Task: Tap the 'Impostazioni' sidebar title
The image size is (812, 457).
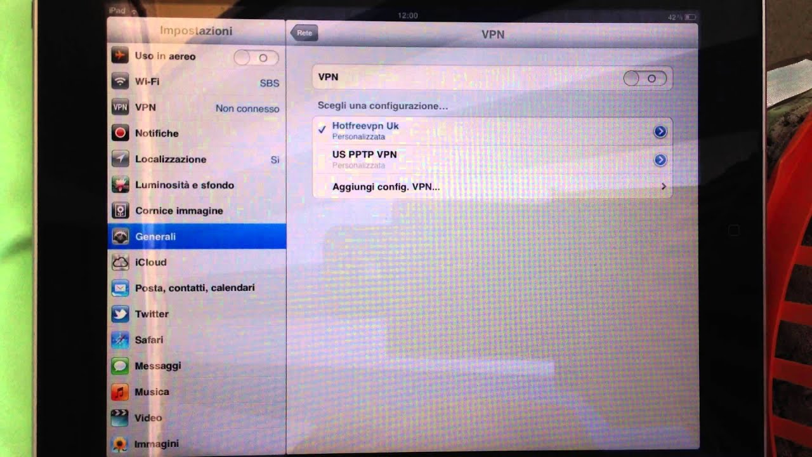Action: tap(196, 30)
